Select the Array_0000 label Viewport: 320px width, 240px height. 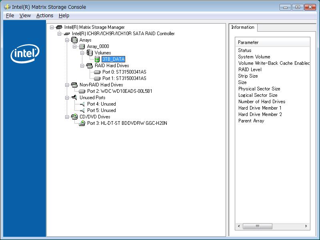[98, 46]
